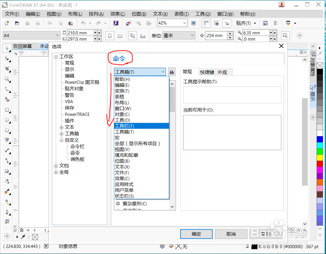Pick the cyan color swatch in palette
The width and height of the screenshot is (326, 254).
320,145
